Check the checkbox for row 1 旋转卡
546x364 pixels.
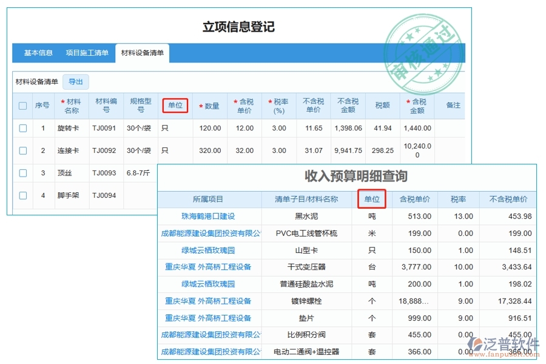pyautogui.click(x=22, y=128)
